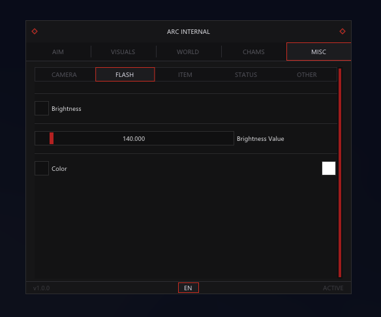Switch to the AIM tab
The image size is (381, 317).
pyautogui.click(x=58, y=52)
